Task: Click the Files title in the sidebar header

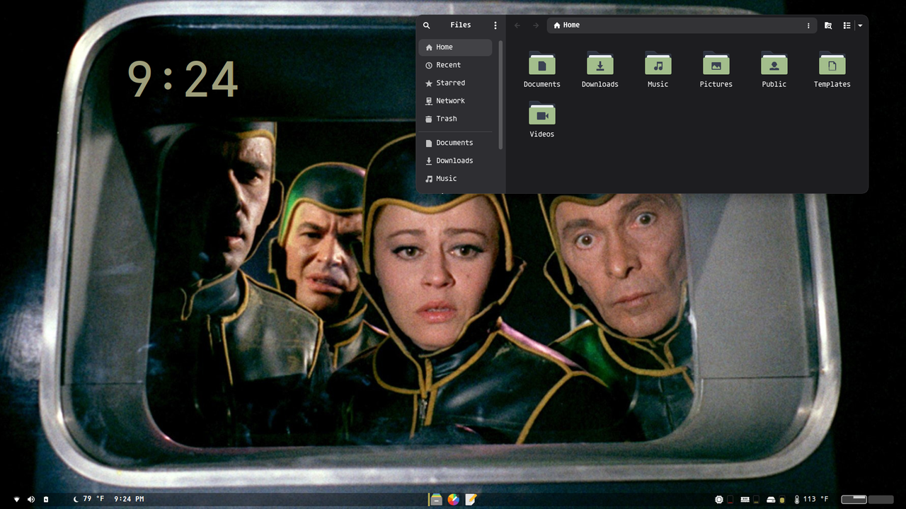Action: tap(461, 25)
